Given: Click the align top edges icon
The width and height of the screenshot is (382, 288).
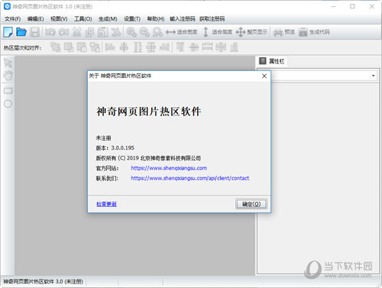Looking at the screenshot, I should (x=180, y=47).
